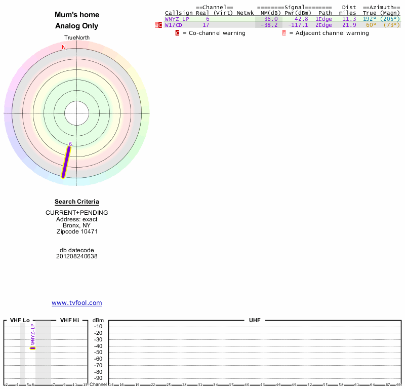
Task: Click the W17CD callsign in the table
Action: (173, 25)
